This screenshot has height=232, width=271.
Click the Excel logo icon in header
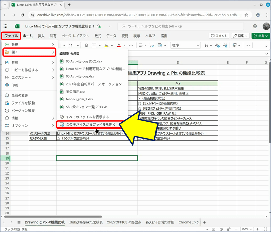click(17, 26)
